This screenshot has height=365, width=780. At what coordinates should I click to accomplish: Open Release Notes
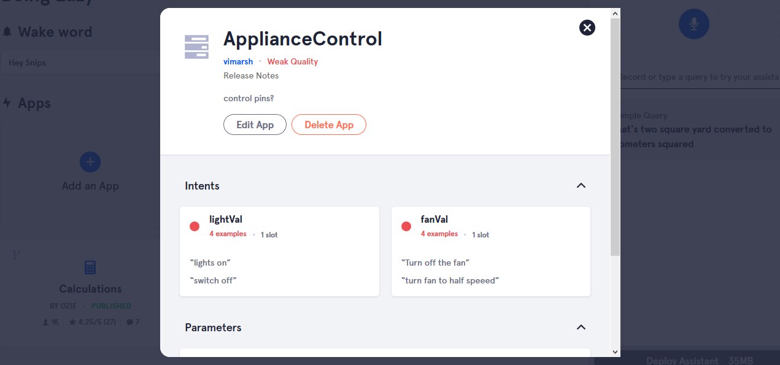[251, 75]
